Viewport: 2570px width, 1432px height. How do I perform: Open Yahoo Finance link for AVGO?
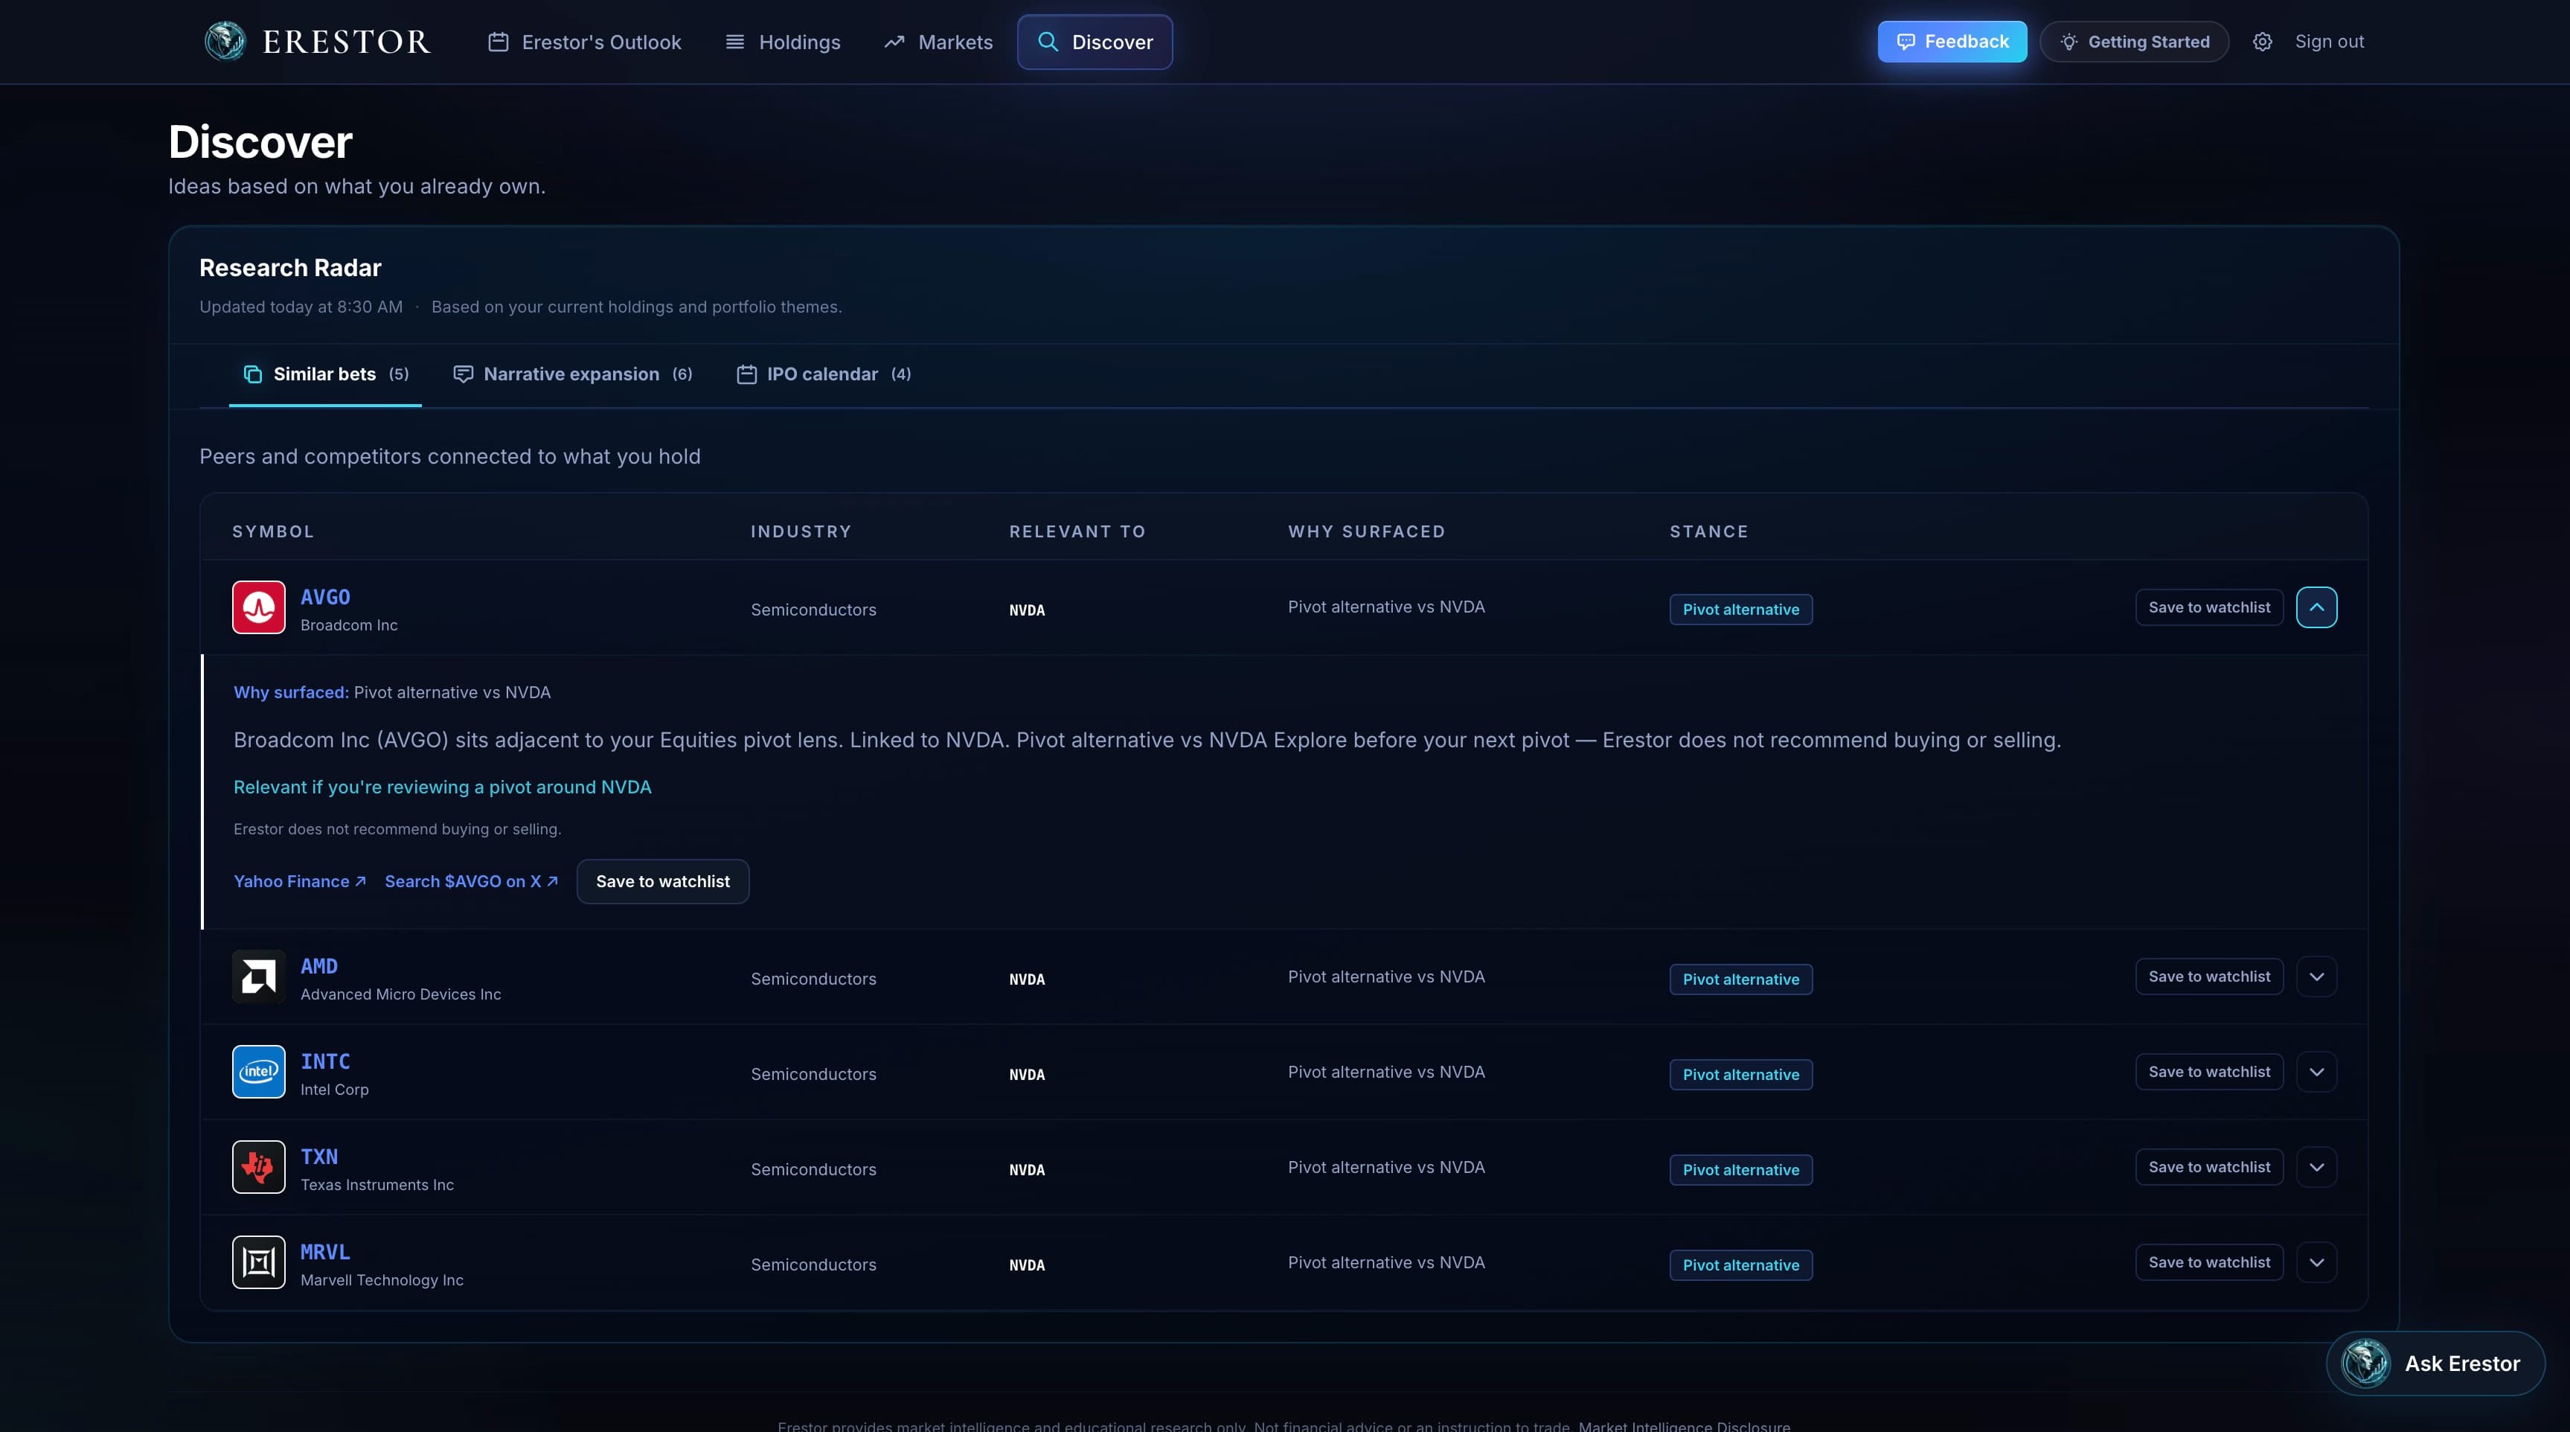[301, 881]
